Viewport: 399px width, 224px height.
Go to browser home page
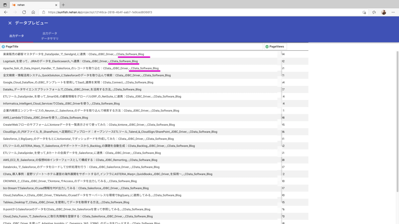pos(33,12)
